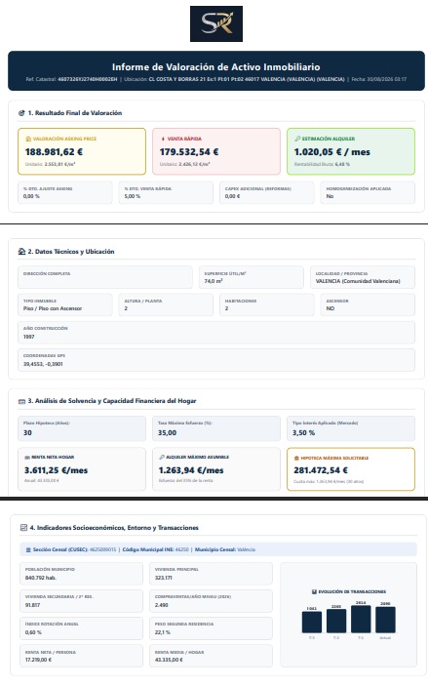Click the Análisis de Solvencia section icon

tap(21, 401)
